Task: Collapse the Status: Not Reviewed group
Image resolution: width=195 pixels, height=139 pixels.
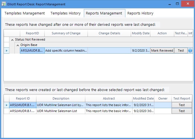Action: point(12,40)
